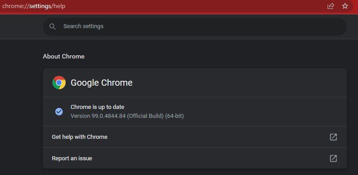The height and width of the screenshot is (175, 358).
Task: Click the About Chrome heading
Action: pos(64,56)
